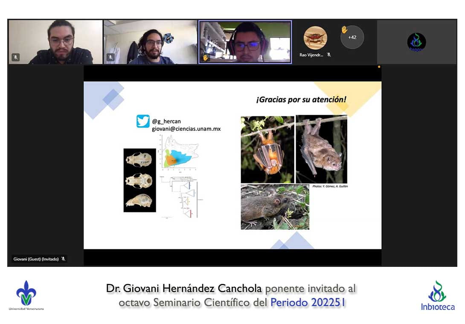465x324 pixels.
Task: Click the Inbioteca logo at bottom right
Action: [437, 295]
